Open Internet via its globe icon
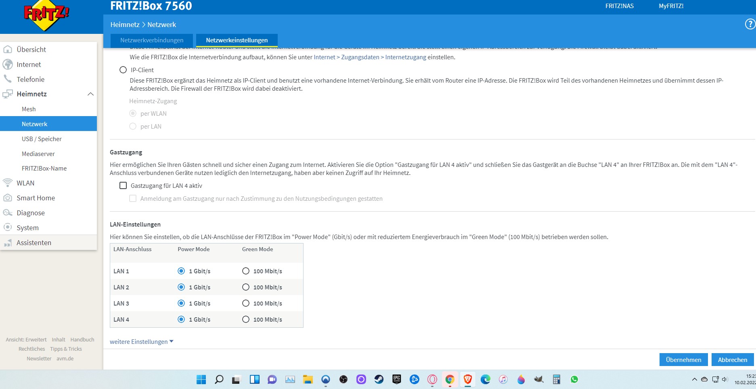This screenshot has height=389, width=756. coord(8,64)
